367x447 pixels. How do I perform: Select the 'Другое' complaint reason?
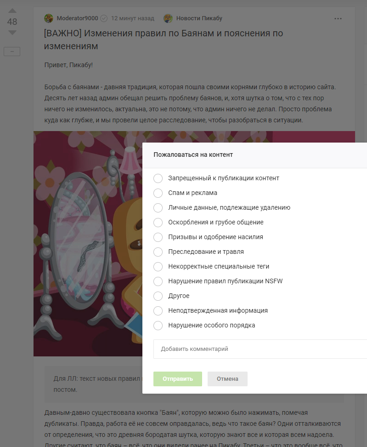[158, 296]
